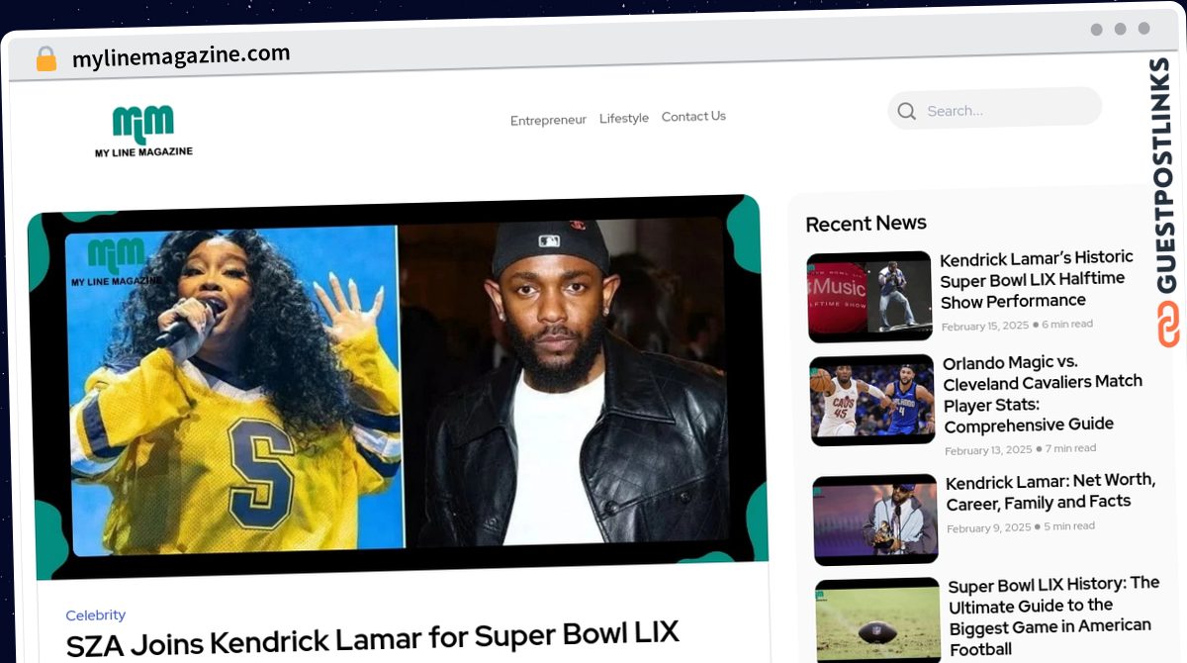The height and width of the screenshot is (663, 1187).
Task: Select the Celebrity category link
Action: 96,615
